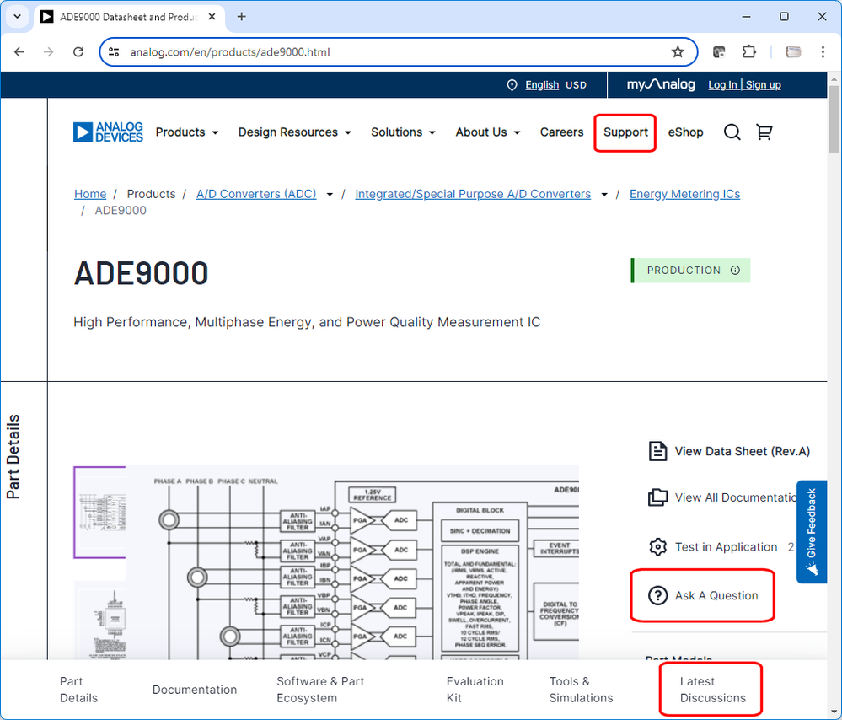The height and width of the screenshot is (720, 842).
Task: Click the Sign up link
Action: coord(763,85)
